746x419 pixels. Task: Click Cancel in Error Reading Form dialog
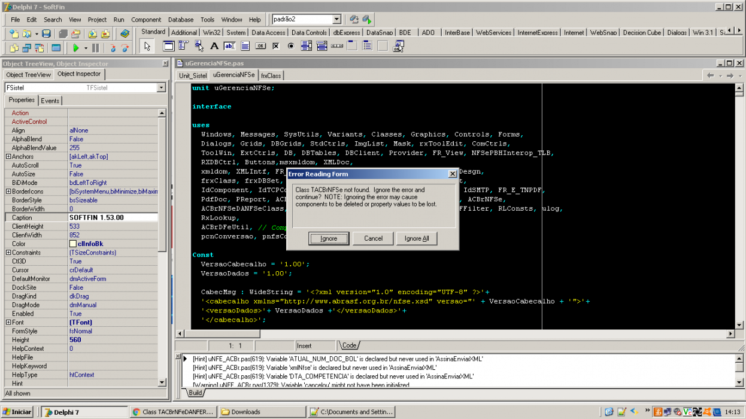coord(373,238)
